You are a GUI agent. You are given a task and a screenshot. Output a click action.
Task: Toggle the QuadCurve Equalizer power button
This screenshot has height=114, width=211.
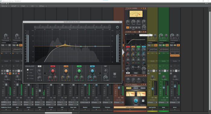click(117, 27)
